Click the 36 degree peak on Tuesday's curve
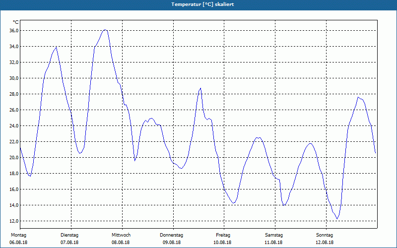Image resolution: width=397 pixels, height=248 pixels. (x=105, y=30)
